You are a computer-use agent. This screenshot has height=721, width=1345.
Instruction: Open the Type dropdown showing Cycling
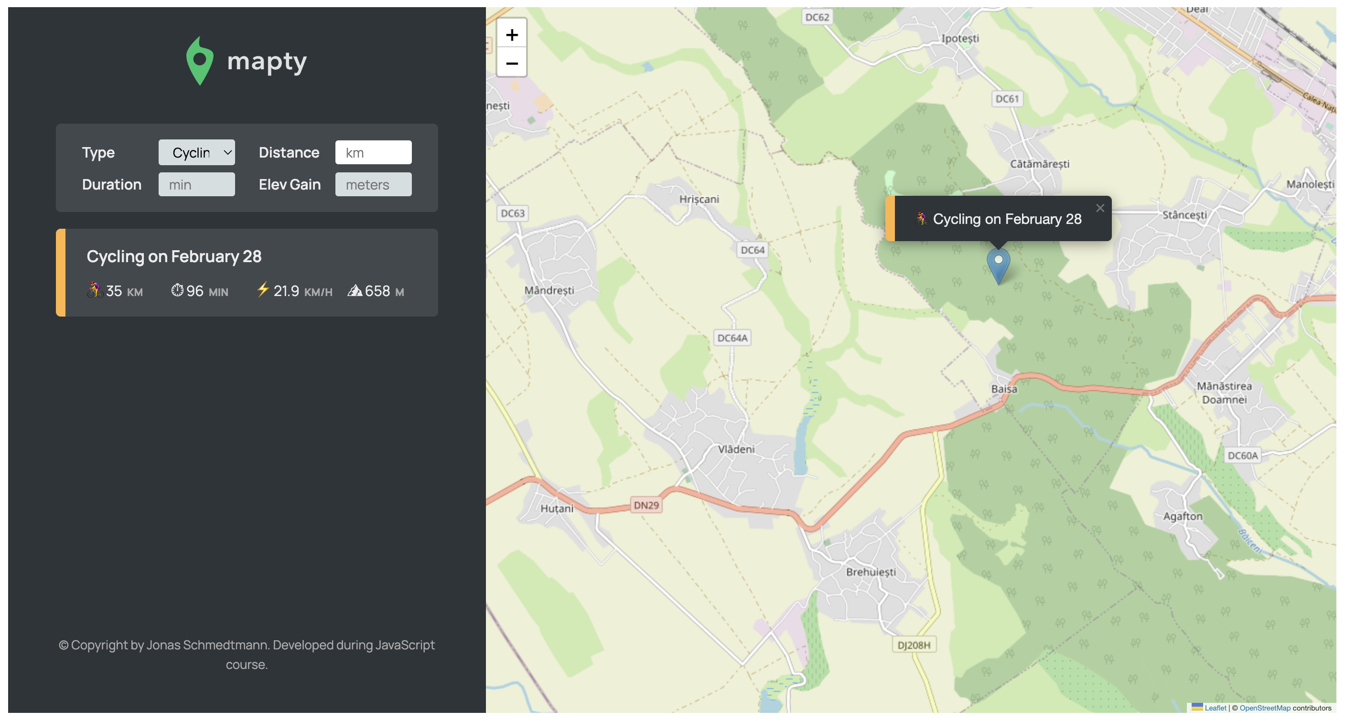pos(197,152)
